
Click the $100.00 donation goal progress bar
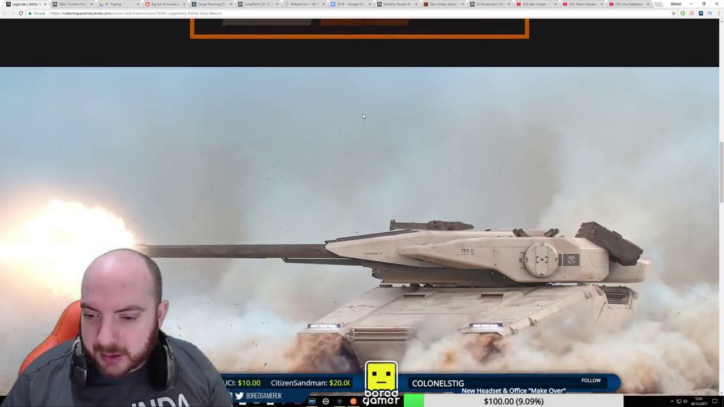[514, 401]
